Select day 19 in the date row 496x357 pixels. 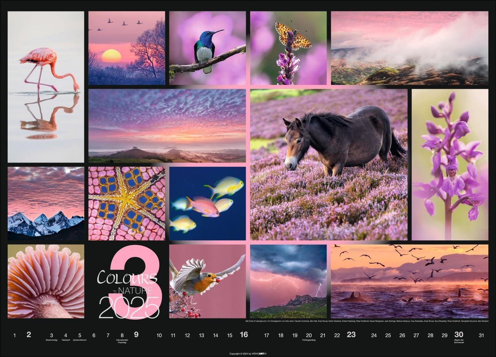295,335
